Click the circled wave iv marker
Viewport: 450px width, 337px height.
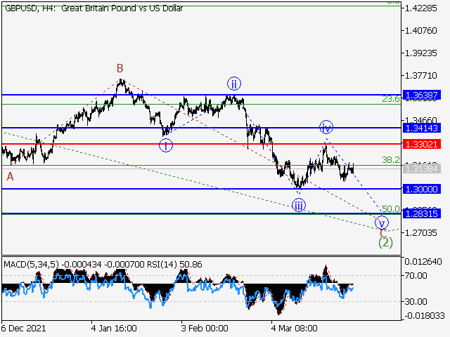pyautogui.click(x=326, y=127)
